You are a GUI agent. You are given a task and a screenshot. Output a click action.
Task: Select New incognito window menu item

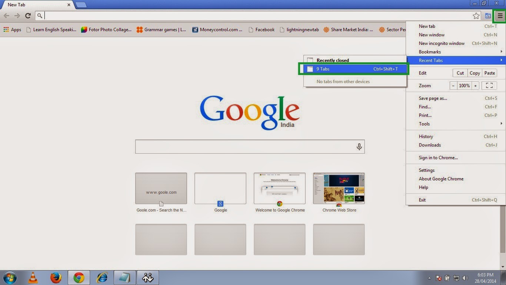[x=456, y=43]
